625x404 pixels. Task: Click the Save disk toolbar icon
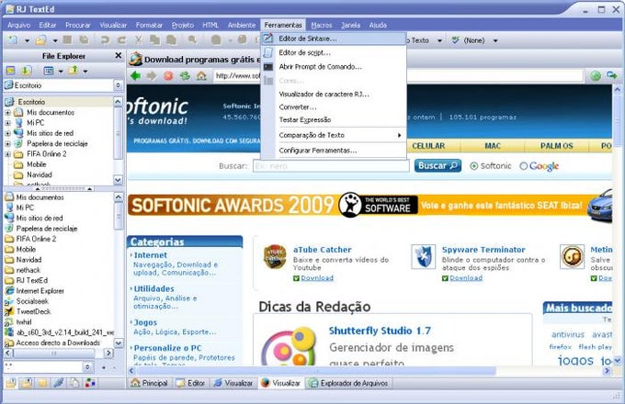pos(67,39)
